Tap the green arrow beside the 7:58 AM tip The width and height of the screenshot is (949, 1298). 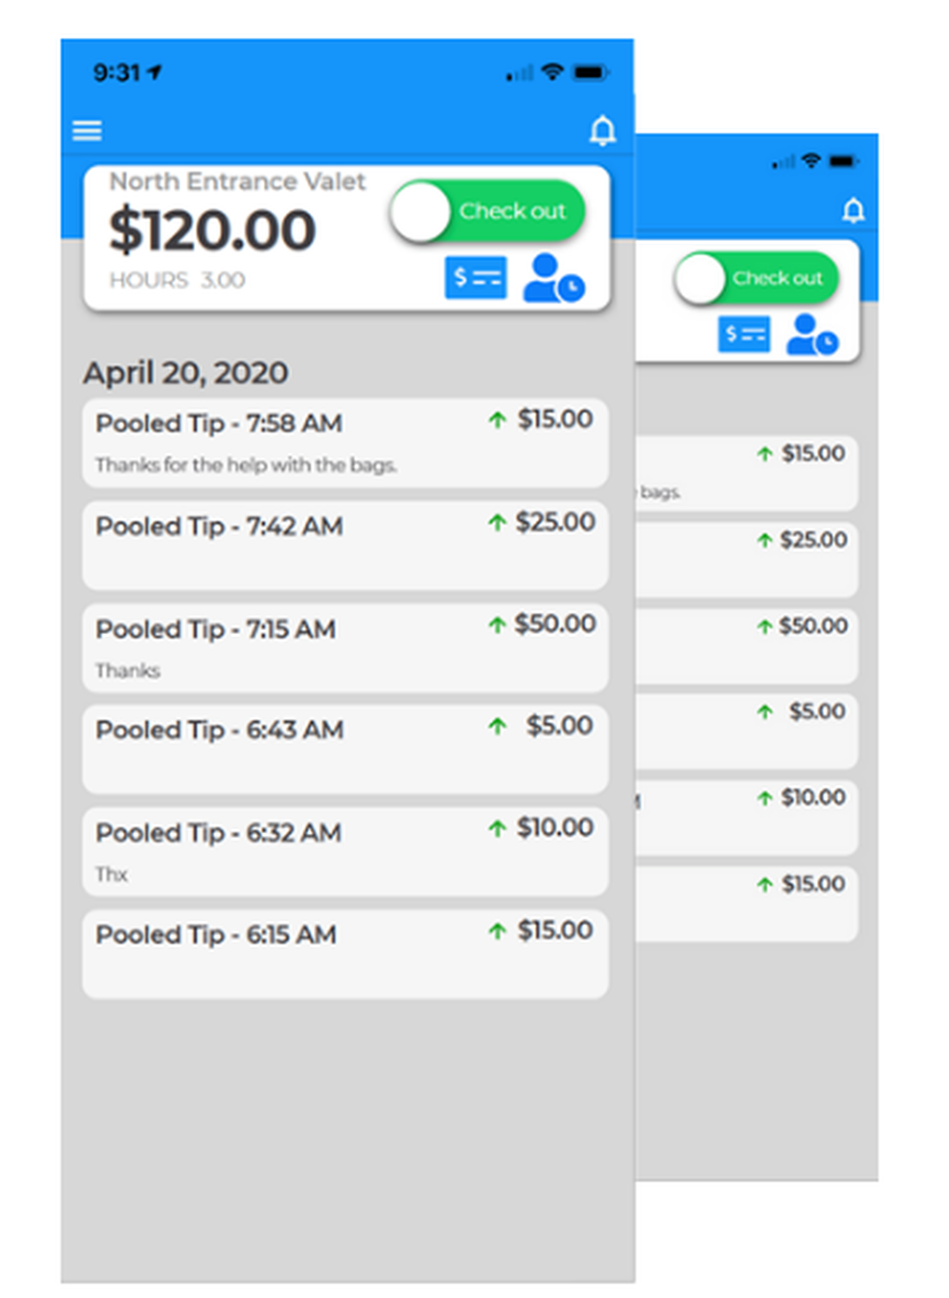click(x=497, y=419)
